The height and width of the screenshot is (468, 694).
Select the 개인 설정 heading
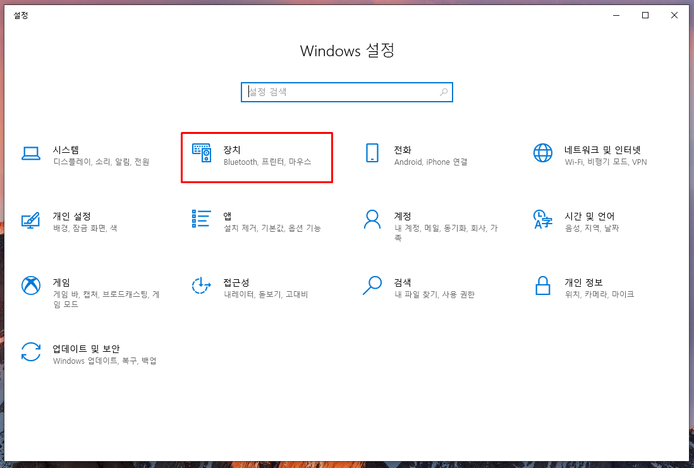tap(71, 216)
